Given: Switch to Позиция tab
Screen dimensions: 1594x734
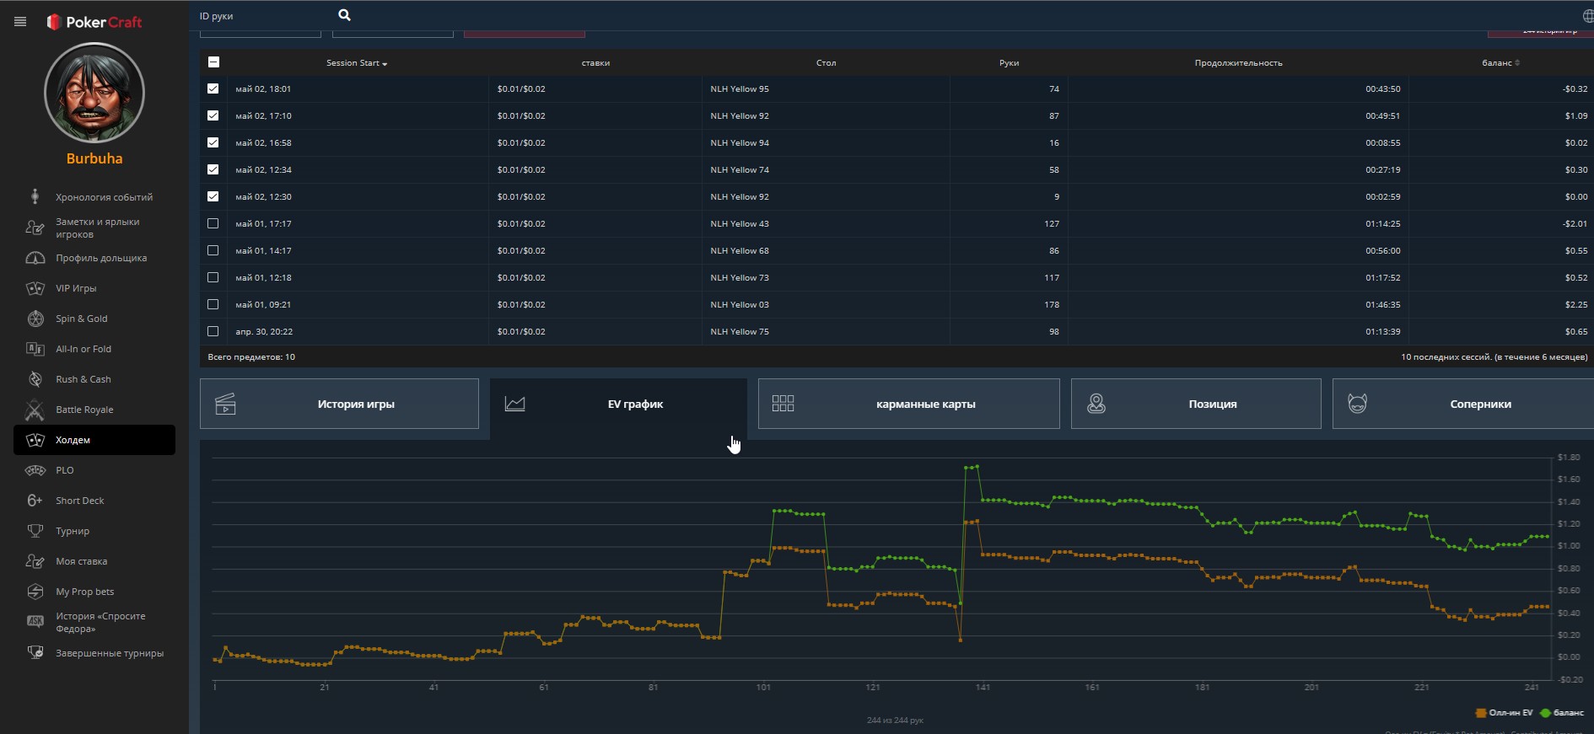Looking at the screenshot, I should click(1196, 404).
